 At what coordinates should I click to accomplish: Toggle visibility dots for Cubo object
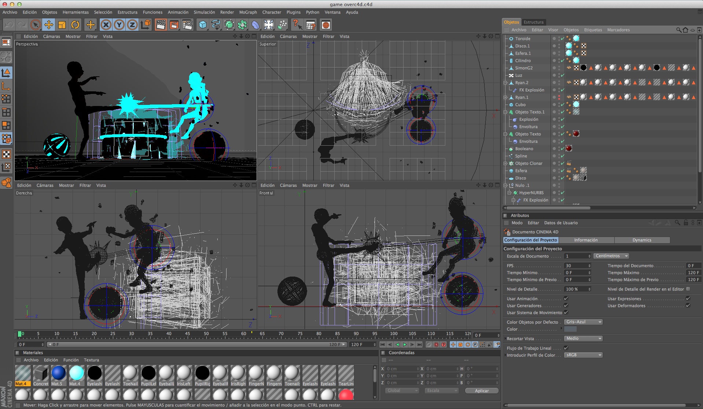point(559,105)
